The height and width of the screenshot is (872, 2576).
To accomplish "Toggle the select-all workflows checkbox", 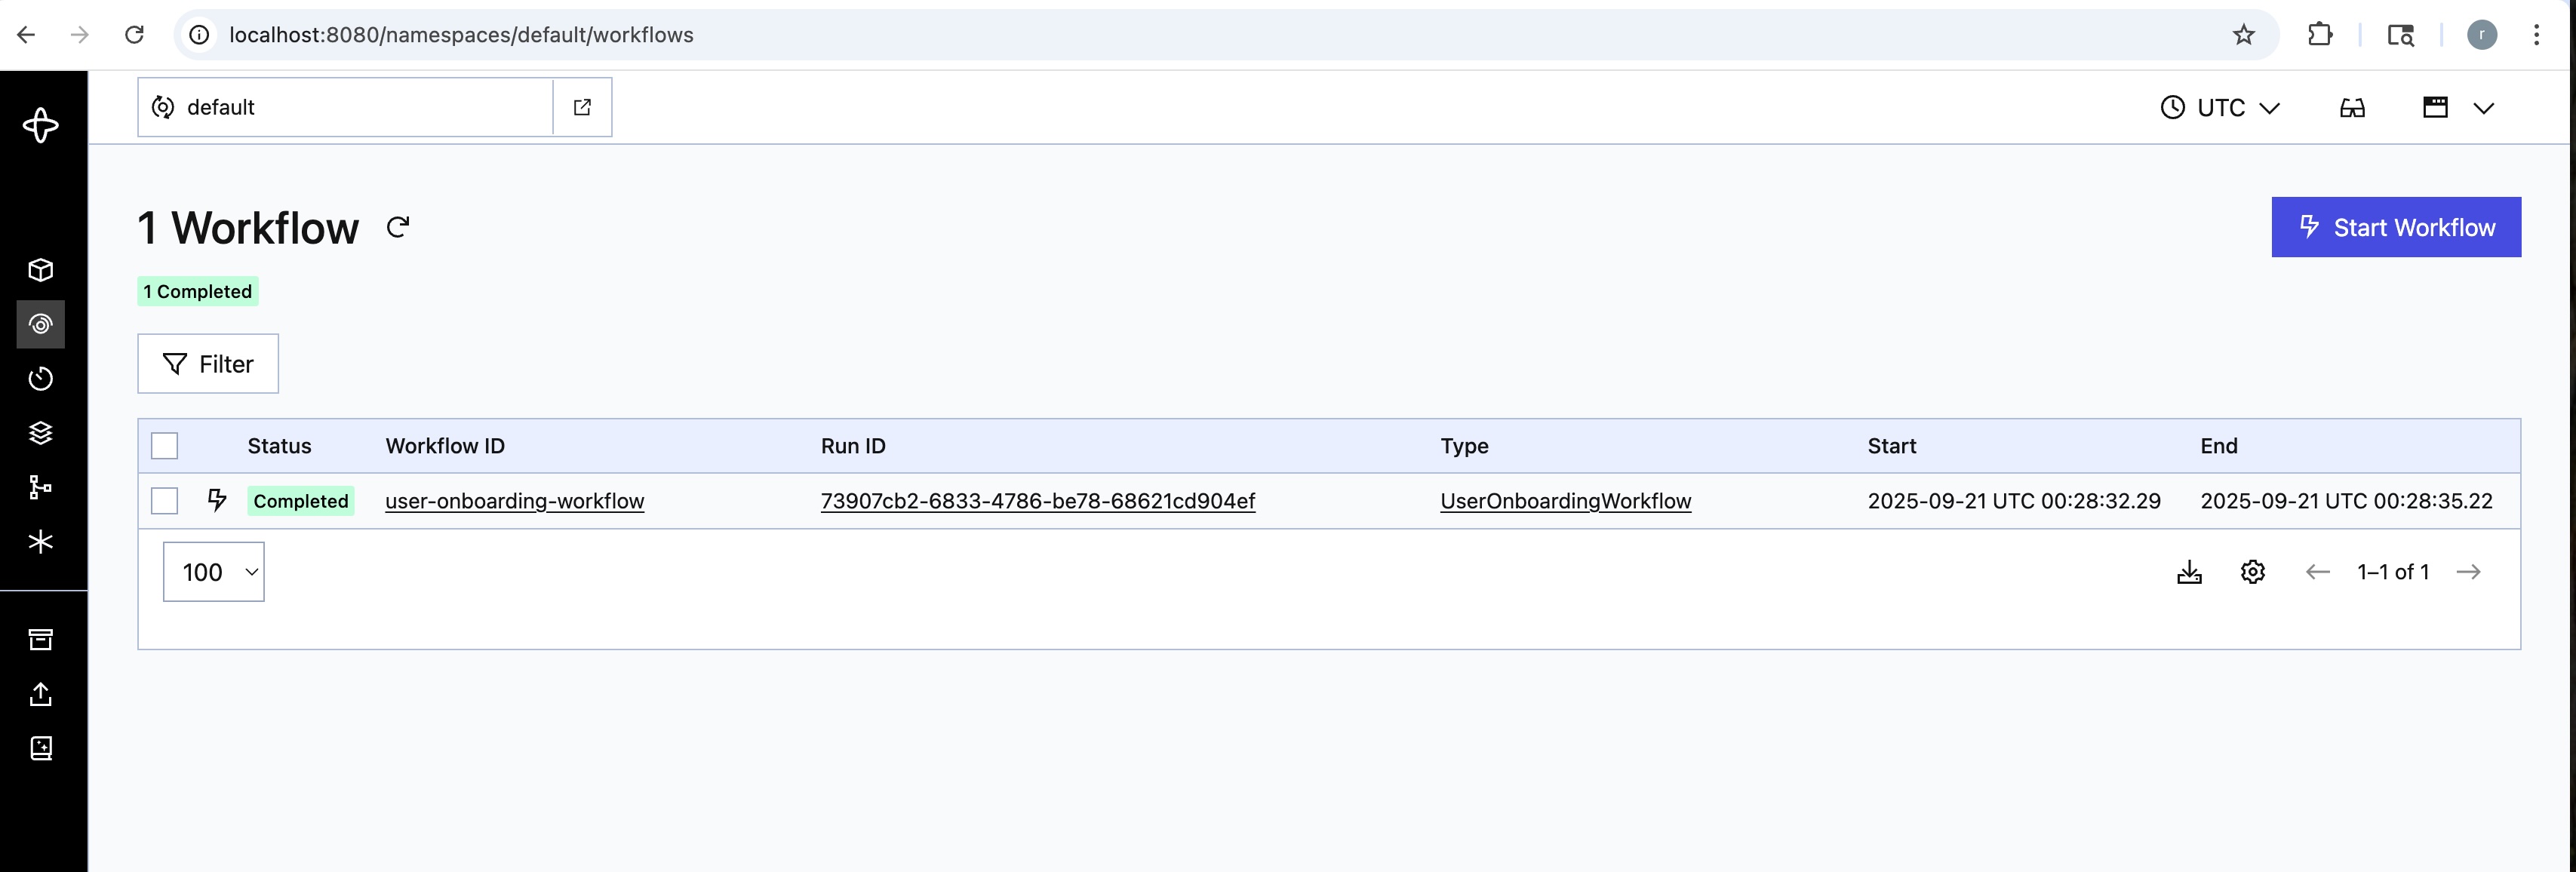I will point(164,445).
